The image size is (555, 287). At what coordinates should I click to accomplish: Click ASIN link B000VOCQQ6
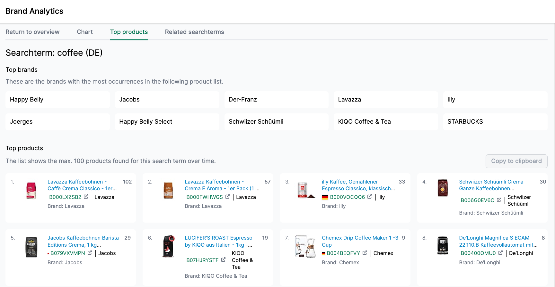click(348, 197)
